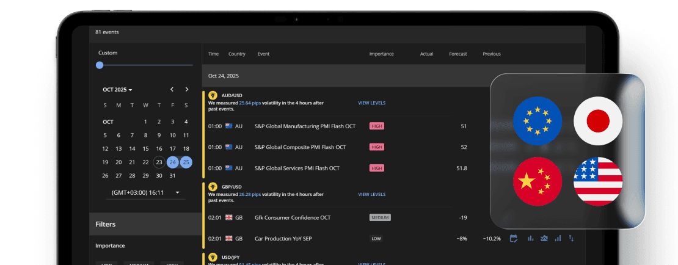Click the add-to-calendar icon in Car Production row
The height and width of the screenshot is (265, 678).
[514, 238]
